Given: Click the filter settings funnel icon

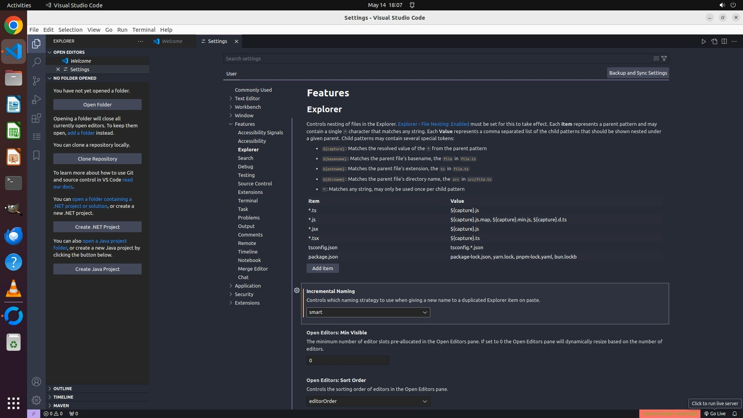Looking at the screenshot, I should pos(664,58).
